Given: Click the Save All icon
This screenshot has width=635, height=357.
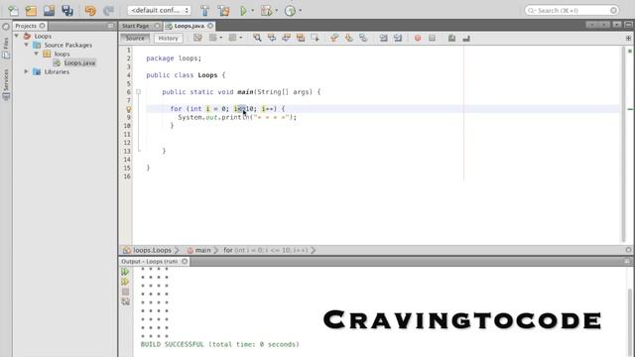Looking at the screenshot, I should click(x=67, y=11).
